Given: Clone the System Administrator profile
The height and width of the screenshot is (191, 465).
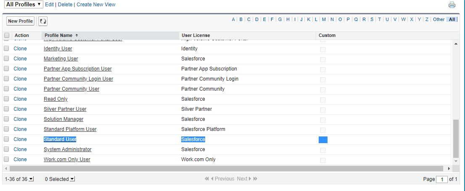Looking at the screenshot, I should (20, 149).
